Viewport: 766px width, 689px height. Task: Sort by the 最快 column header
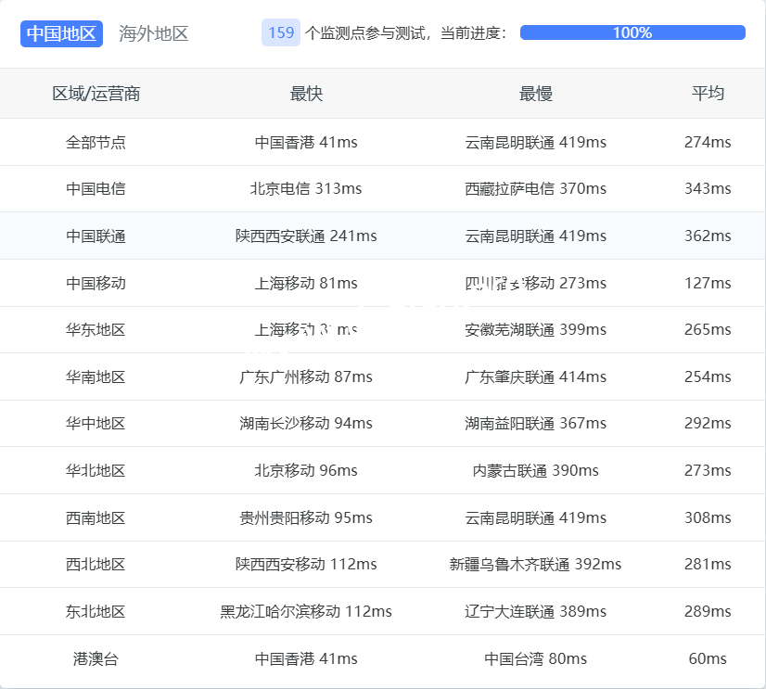coord(306,94)
